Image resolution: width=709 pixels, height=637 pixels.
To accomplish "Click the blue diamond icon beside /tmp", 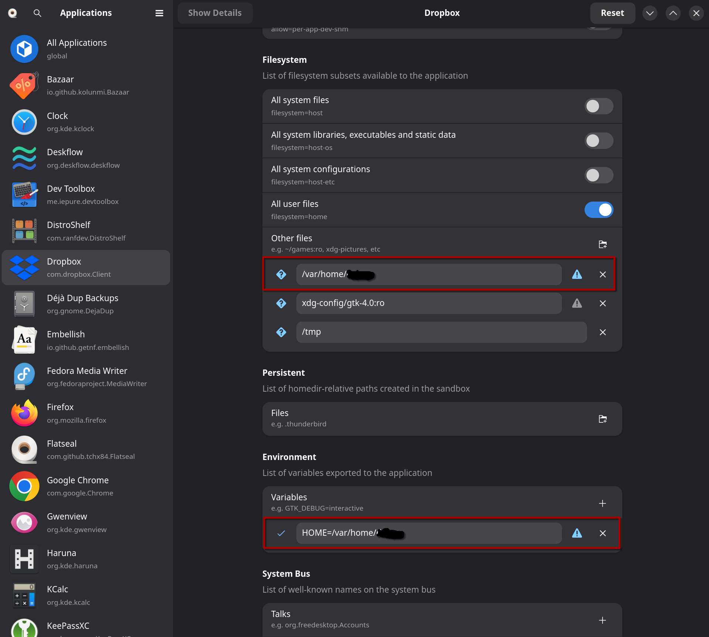I will pos(281,332).
